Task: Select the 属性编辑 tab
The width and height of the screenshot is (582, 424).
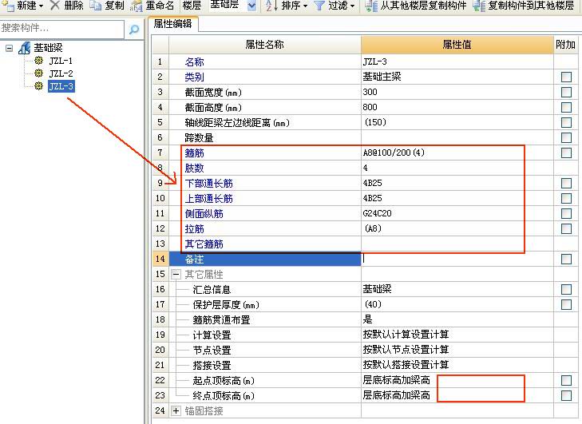Action: coord(174,25)
